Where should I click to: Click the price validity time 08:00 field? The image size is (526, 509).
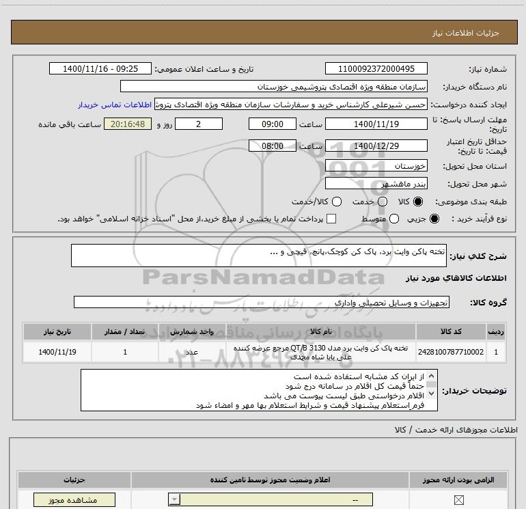click(273, 146)
